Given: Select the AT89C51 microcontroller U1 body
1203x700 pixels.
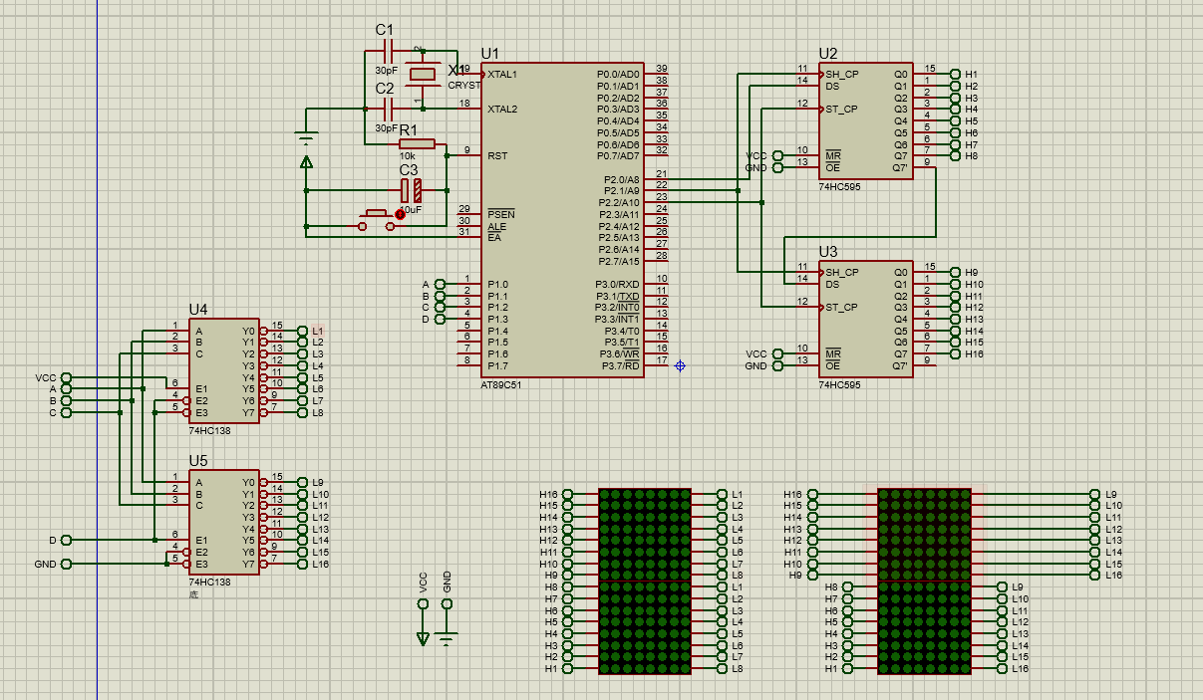Looking at the screenshot, I should coord(562,219).
